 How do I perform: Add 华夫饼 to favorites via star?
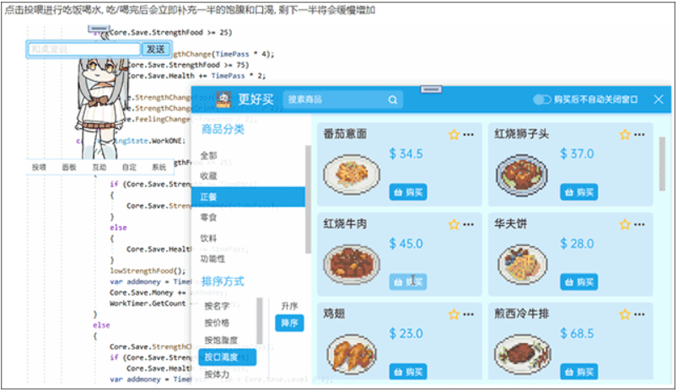[x=625, y=225]
